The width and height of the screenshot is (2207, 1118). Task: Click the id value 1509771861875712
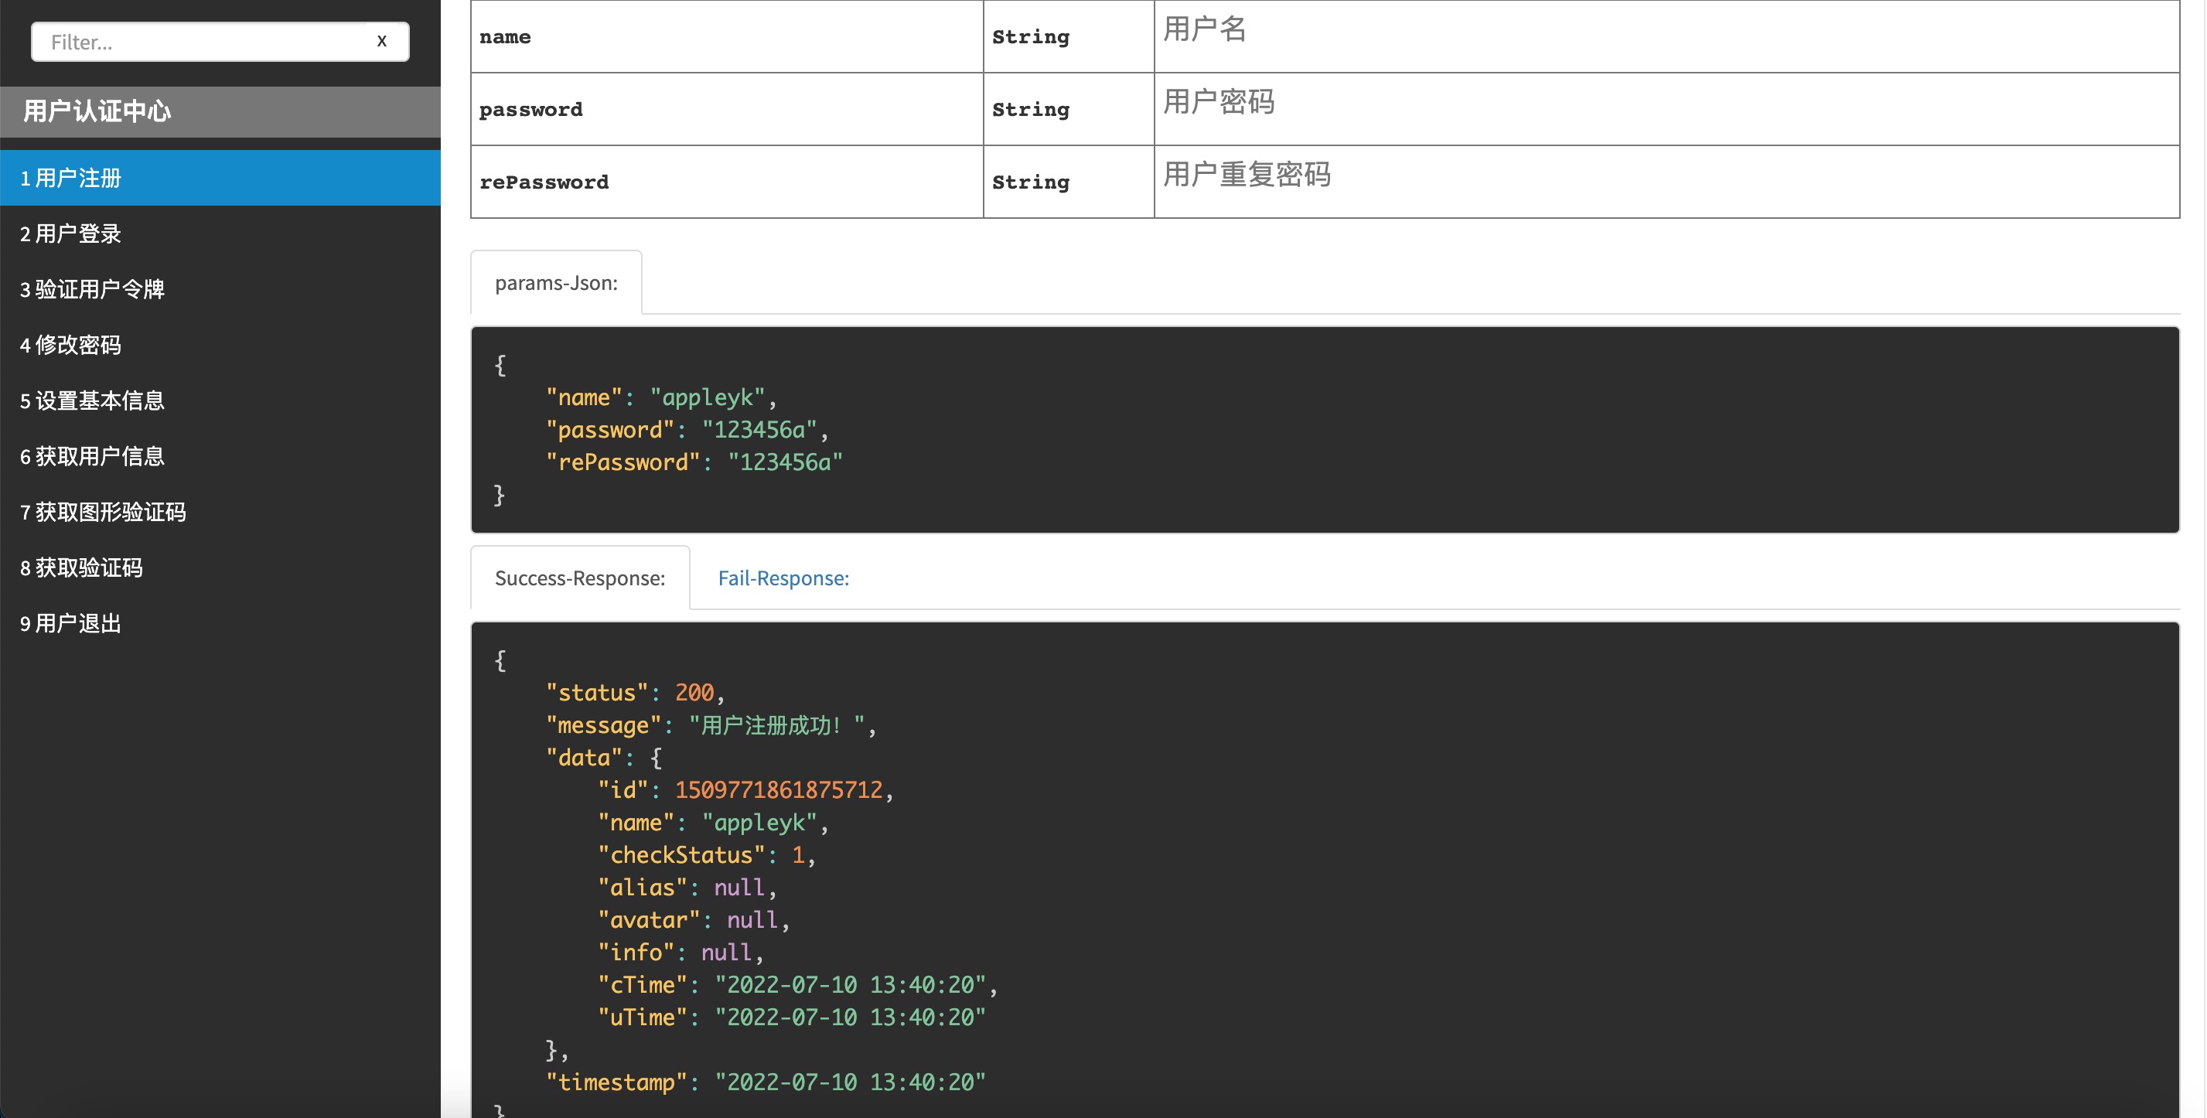pyautogui.click(x=778, y=790)
